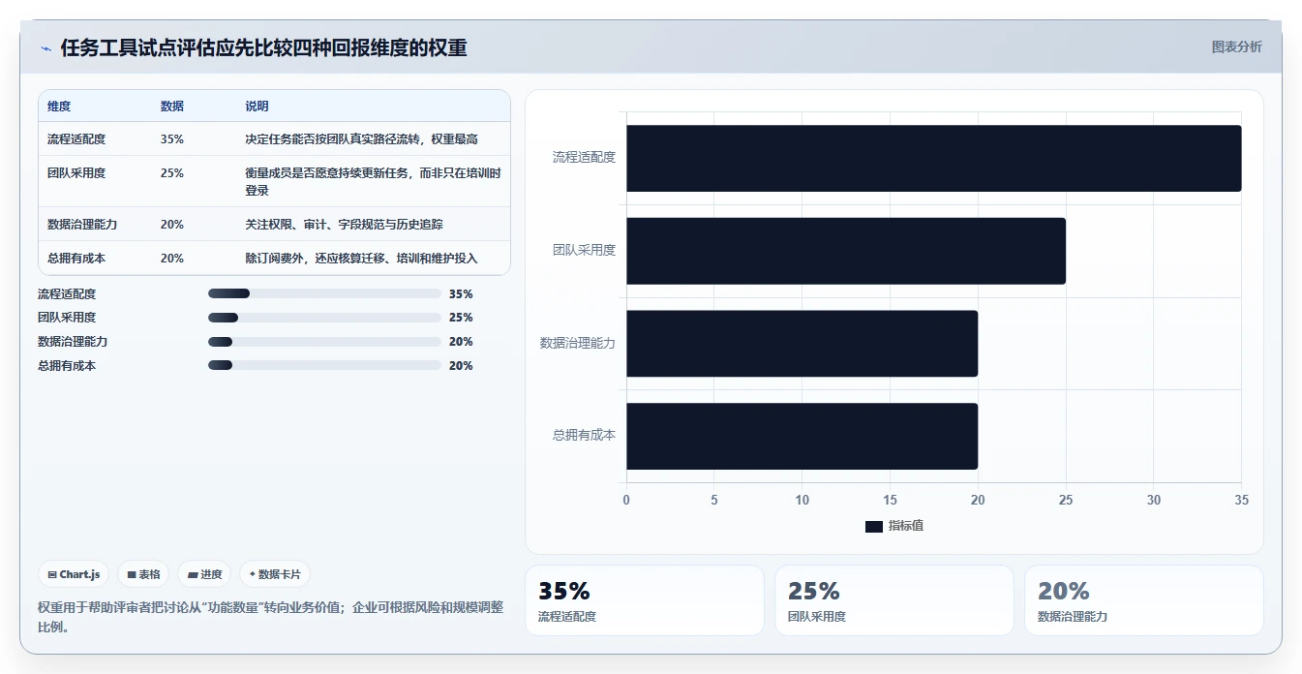Click the 0 tick on the x-axis

coord(626,500)
